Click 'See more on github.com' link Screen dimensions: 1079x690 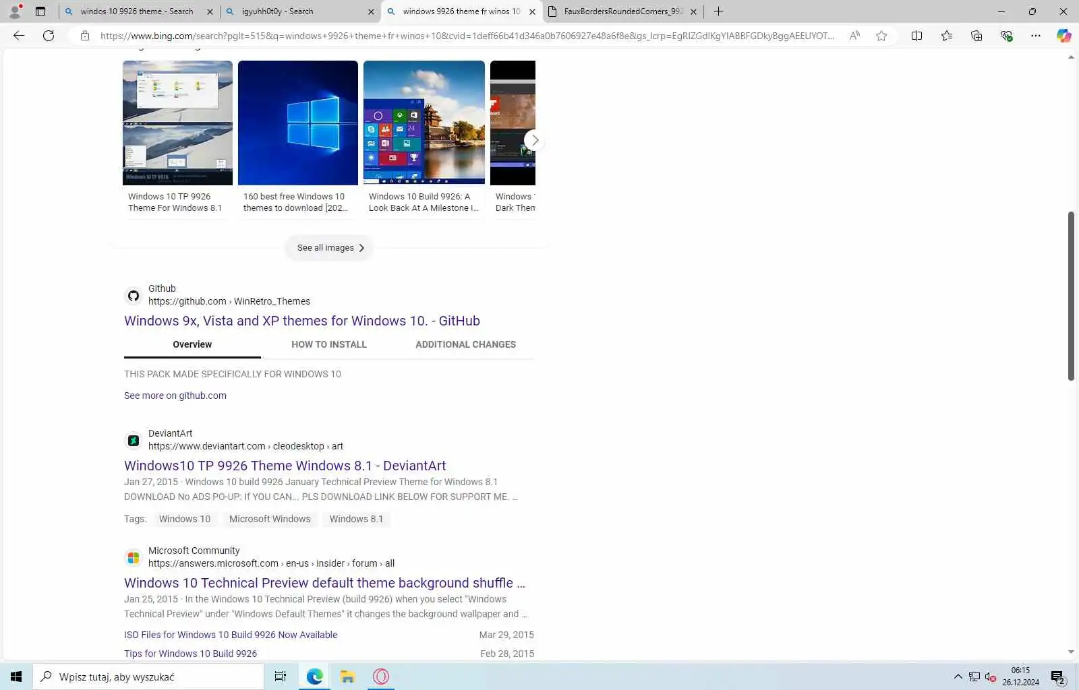coord(175,396)
